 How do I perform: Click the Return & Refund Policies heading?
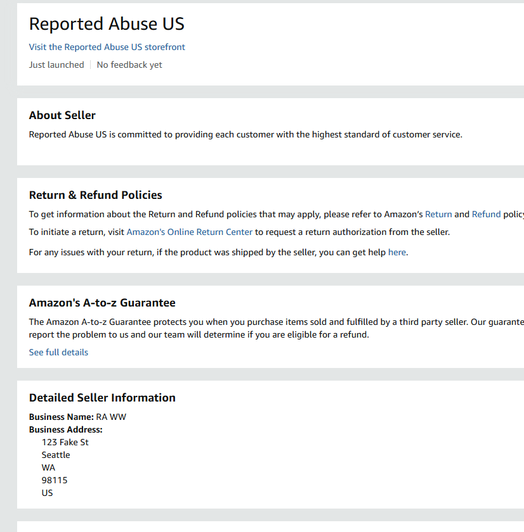point(96,195)
